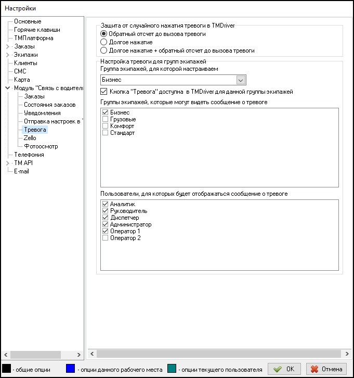The height and width of the screenshot is (378, 354).
Task: Enable the Грузовые crew group checkbox
Action: 106,119
